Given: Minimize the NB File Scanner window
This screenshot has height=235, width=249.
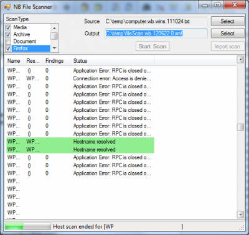Looking at the screenshot, I should (205, 5).
